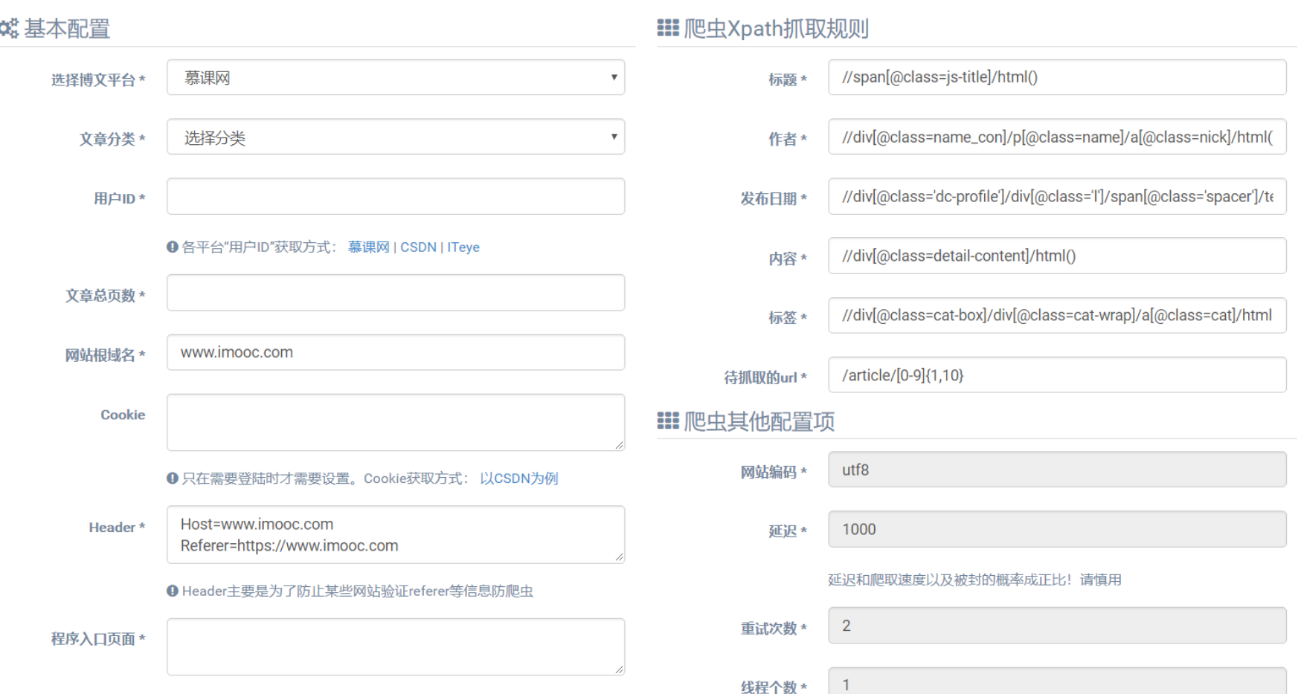This screenshot has height=694, width=1301.
Task: Open the 慕课网 user ID guide link
Action: point(368,247)
